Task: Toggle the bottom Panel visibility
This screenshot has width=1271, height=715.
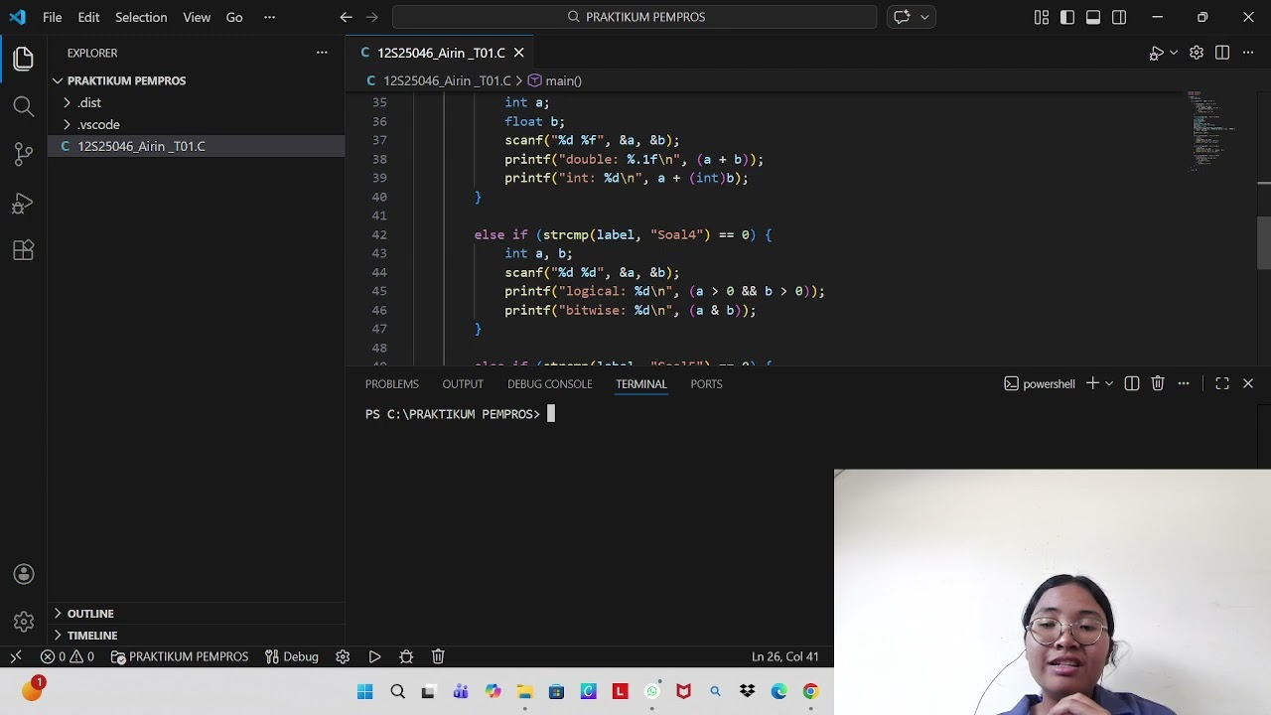Action: 1093,17
